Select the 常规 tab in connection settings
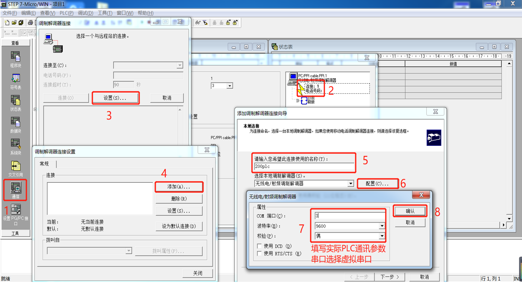This screenshot has width=522, height=283. (x=44, y=164)
